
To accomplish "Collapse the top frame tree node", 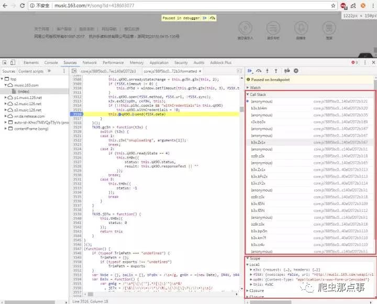I will pyautogui.click(x=2, y=79).
